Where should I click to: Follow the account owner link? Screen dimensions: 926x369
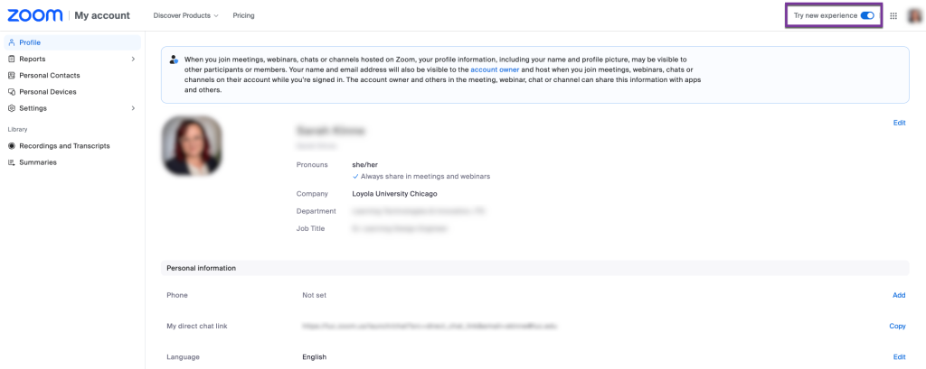(x=495, y=69)
